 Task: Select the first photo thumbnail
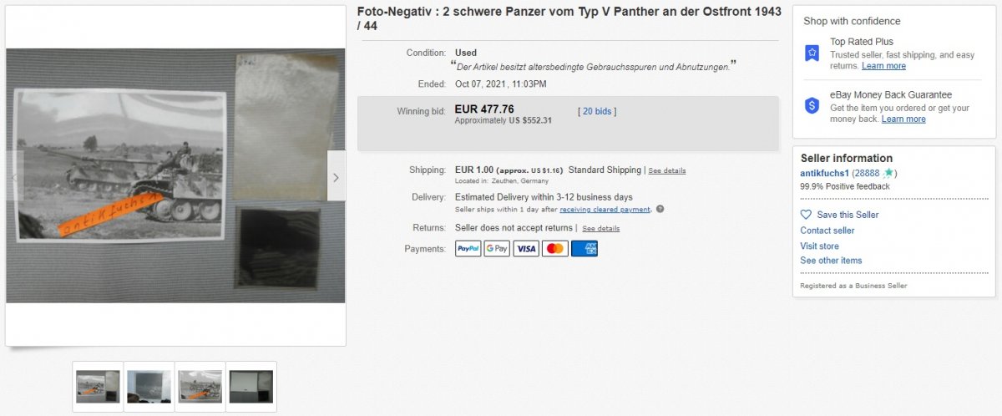(x=99, y=387)
